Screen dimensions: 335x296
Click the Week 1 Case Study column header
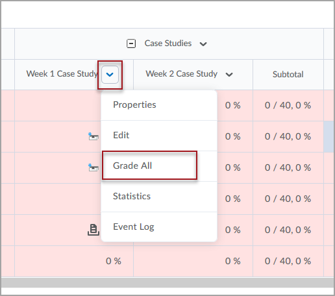(x=62, y=74)
